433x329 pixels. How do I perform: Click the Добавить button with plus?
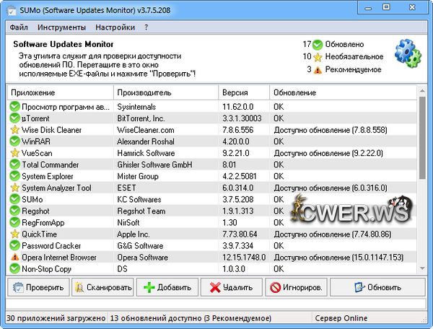[167, 287]
